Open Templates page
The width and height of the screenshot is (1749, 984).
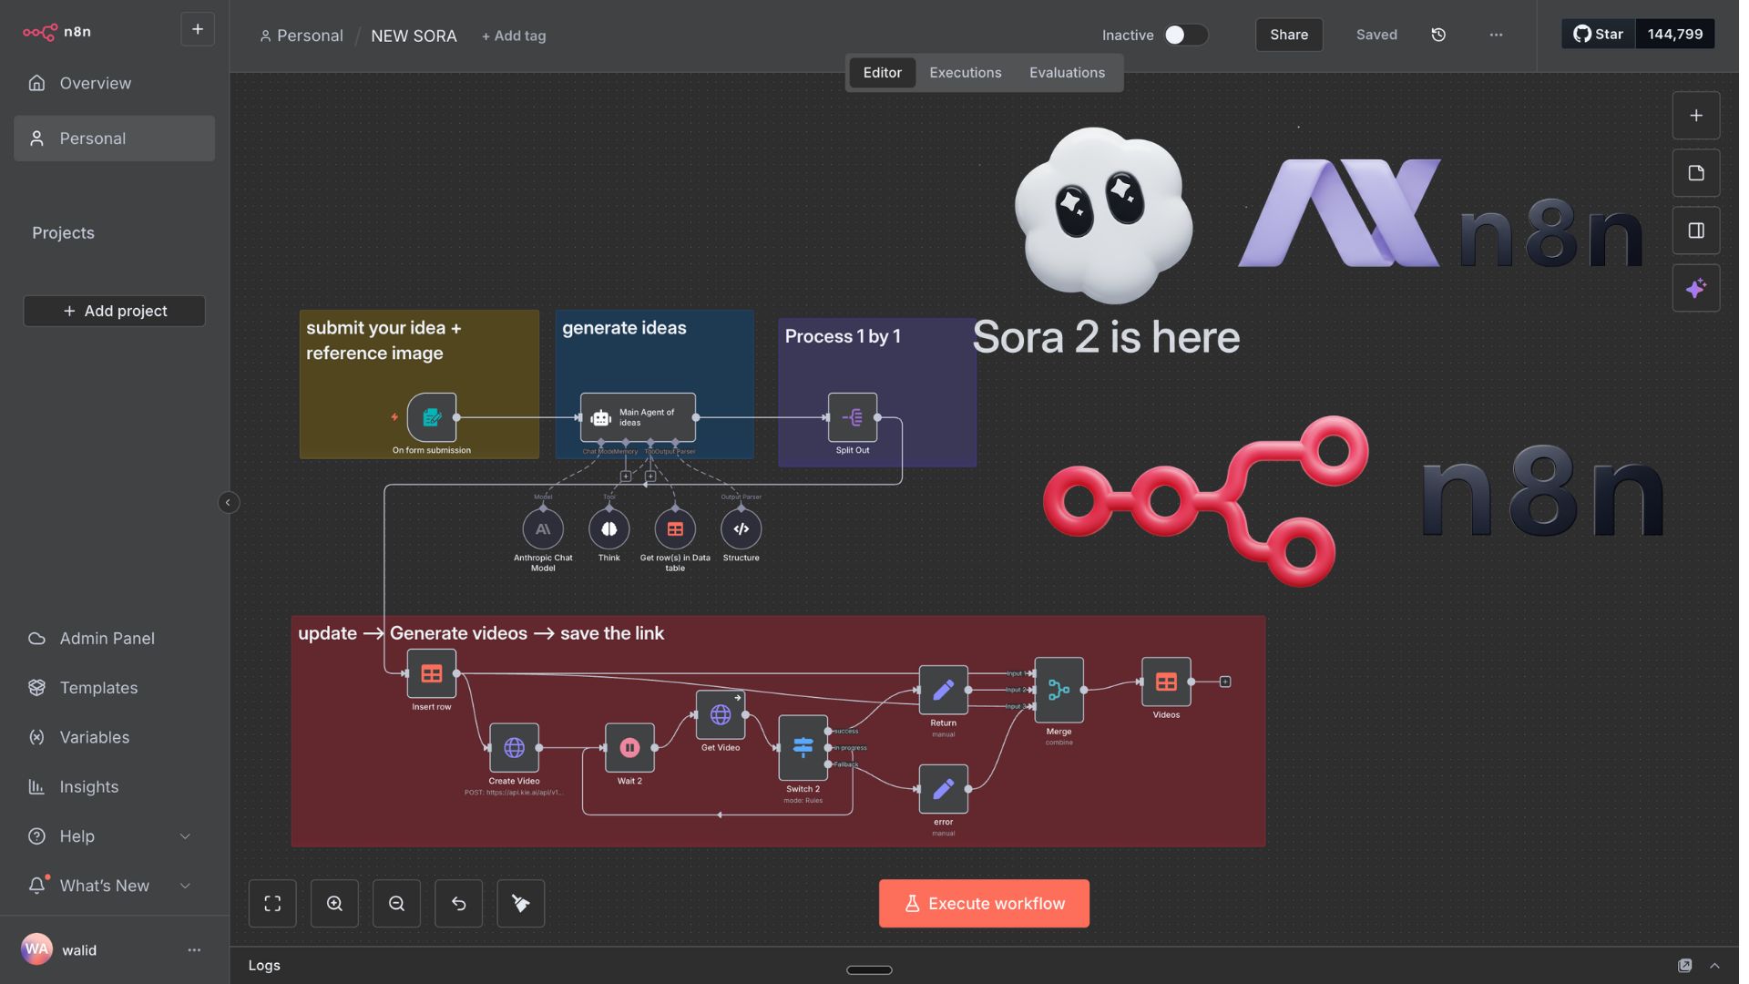[x=114, y=688]
